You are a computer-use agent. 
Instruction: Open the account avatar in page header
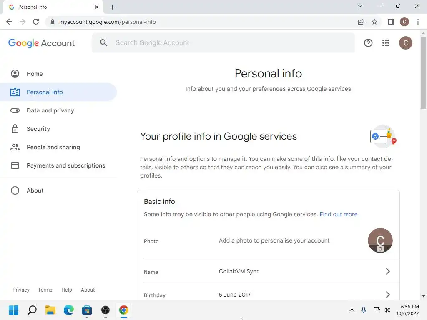coord(405,43)
